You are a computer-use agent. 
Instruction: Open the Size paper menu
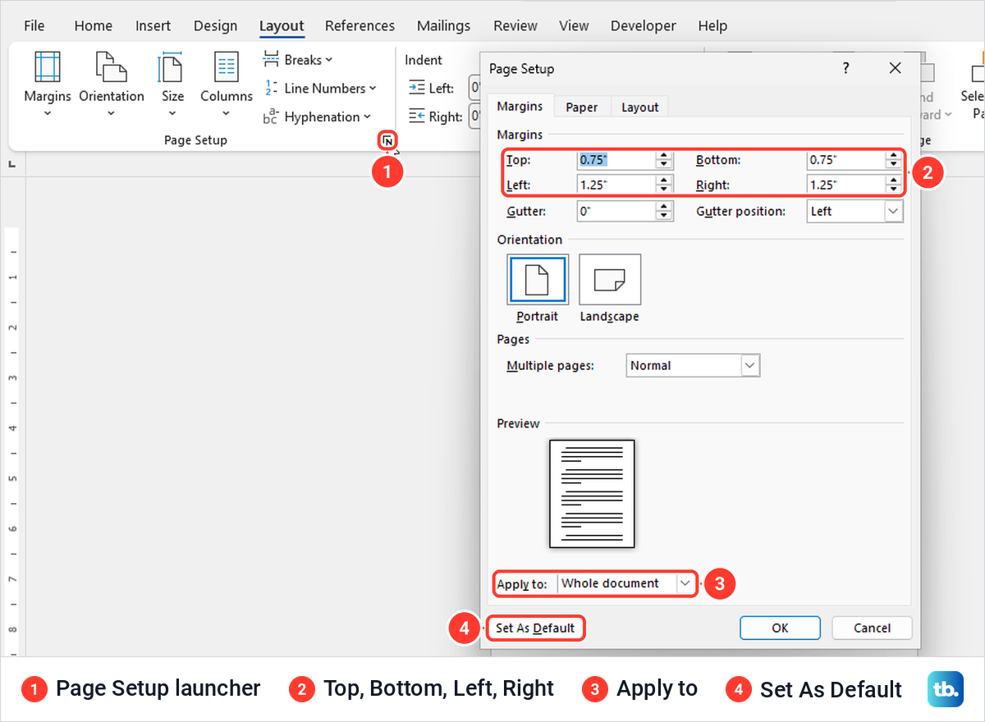(172, 84)
